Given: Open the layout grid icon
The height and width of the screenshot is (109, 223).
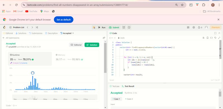Looking at the screenshot, I should pos(188,27).
